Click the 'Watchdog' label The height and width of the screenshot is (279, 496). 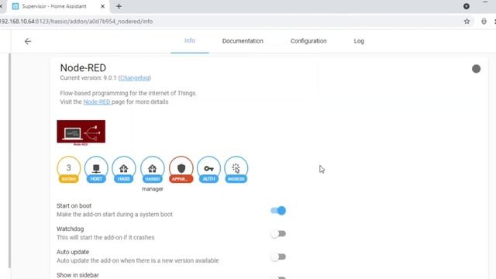click(71, 229)
